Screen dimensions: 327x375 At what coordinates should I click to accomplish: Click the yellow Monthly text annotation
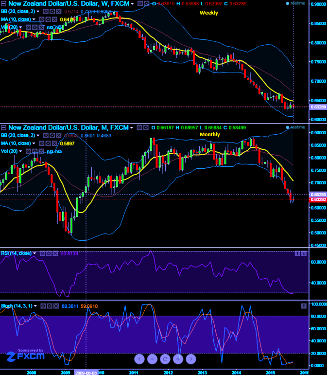(x=210, y=134)
